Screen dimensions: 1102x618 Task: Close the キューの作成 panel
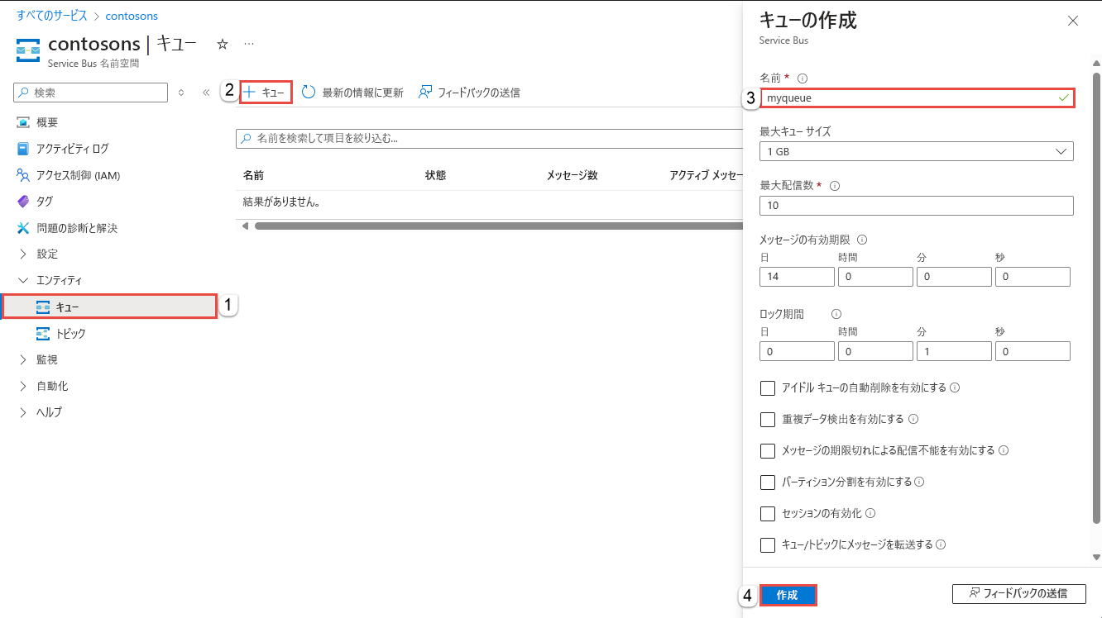pos(1073,21)
